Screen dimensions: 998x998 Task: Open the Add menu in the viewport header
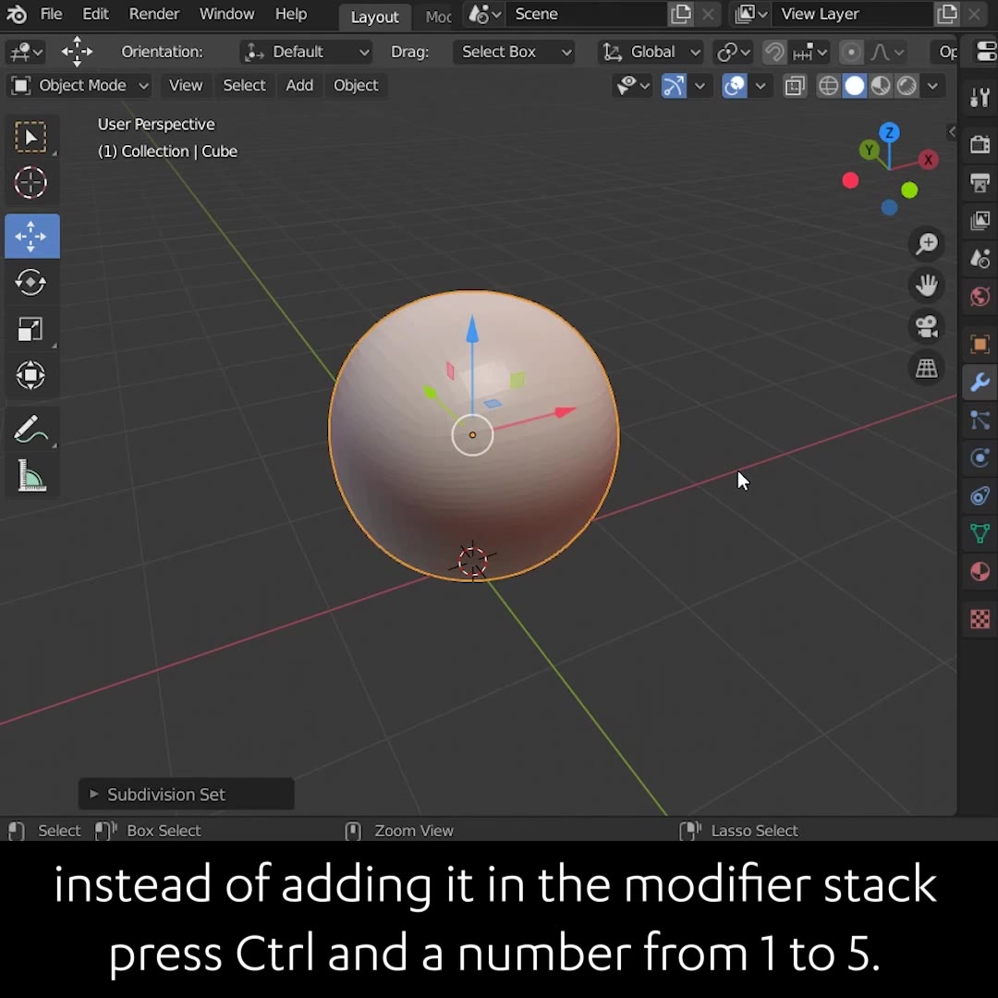coord(298,85)
